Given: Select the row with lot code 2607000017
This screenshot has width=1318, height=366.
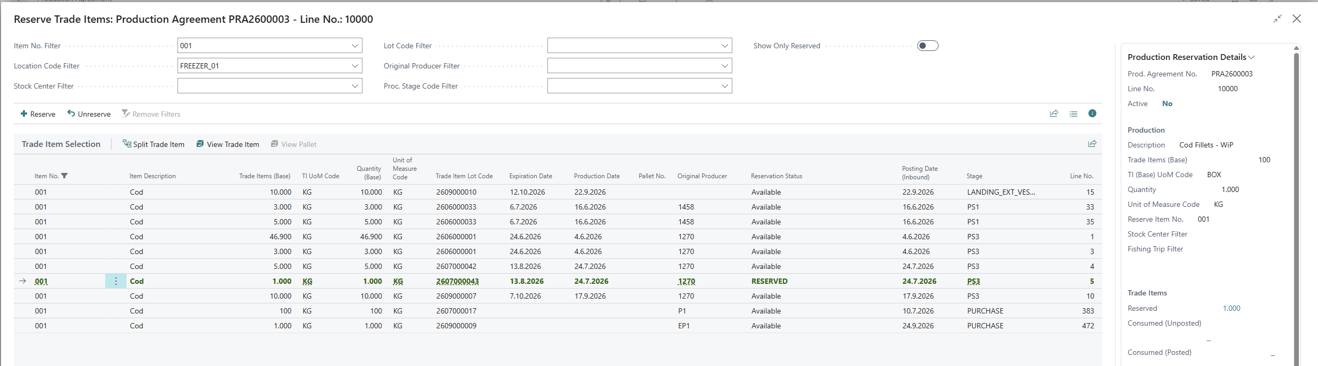Looking at the screenshot, I should [x=557, y=311].
